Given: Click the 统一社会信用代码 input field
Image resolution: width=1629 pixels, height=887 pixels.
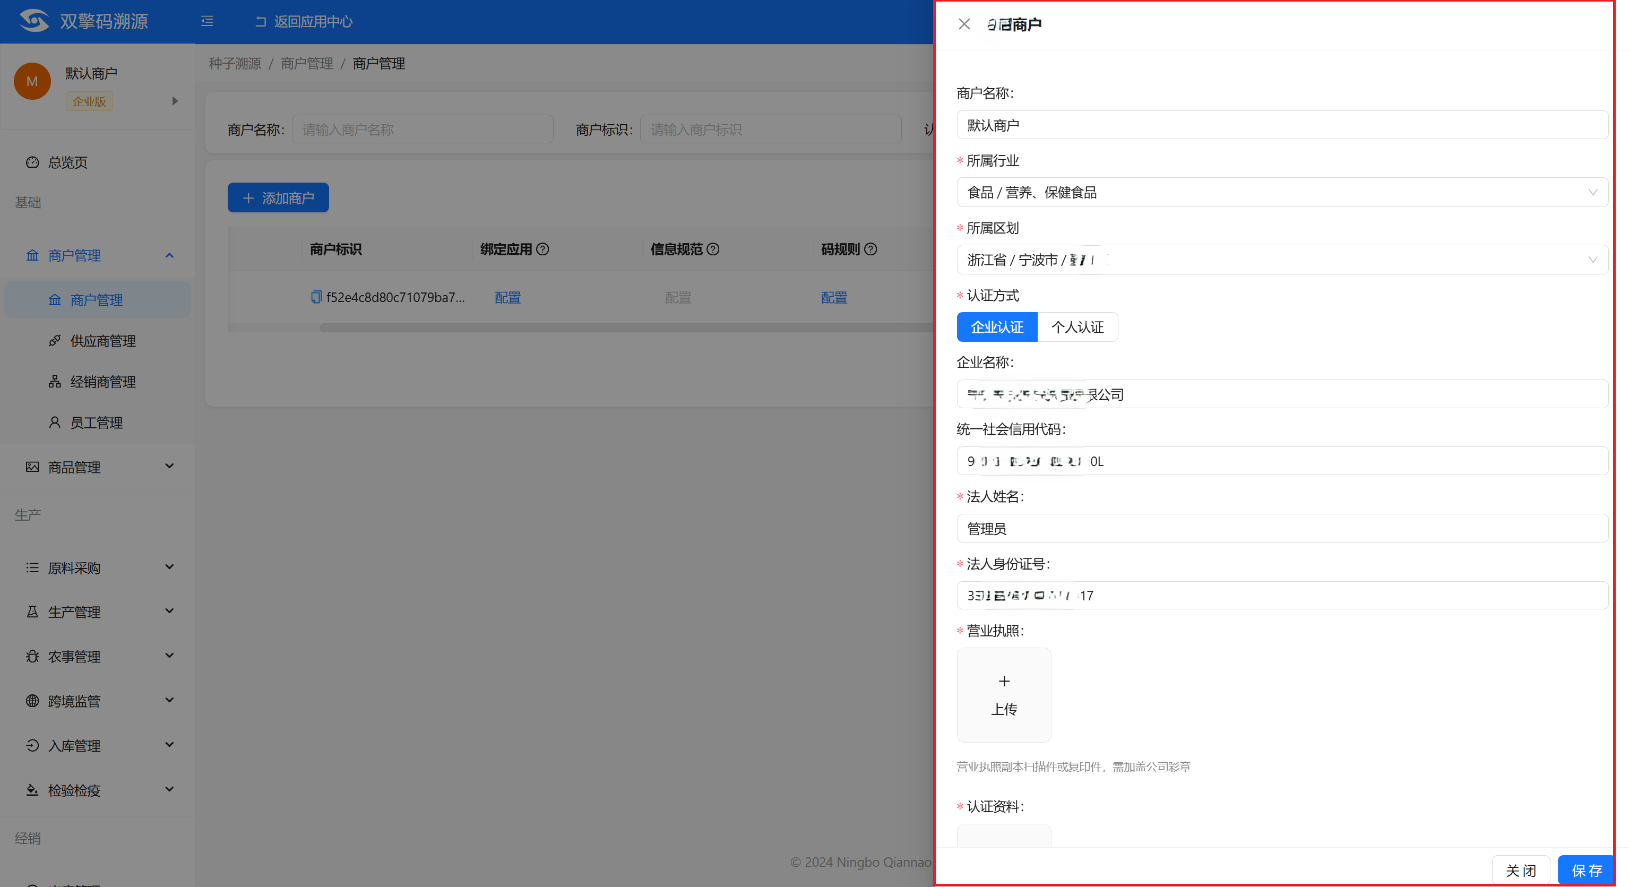Looking at the screenshot, I should click(x=1282, y=461).
